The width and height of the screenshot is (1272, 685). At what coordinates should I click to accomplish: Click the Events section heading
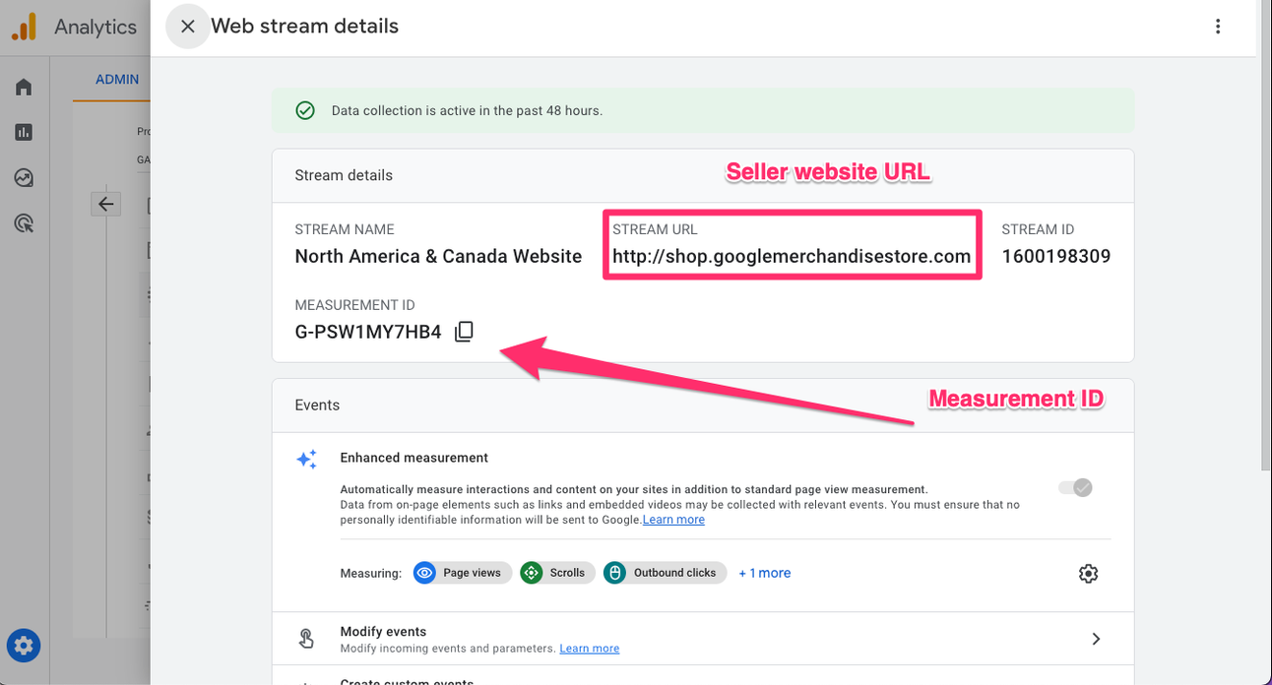pyautogui.click(x=317, y=405)
